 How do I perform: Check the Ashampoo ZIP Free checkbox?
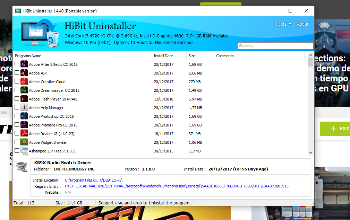(17, 151)
